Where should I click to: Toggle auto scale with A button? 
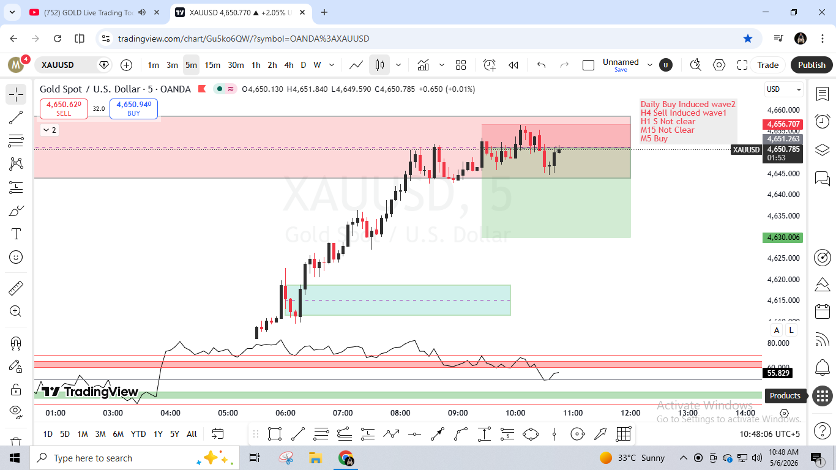[777, 330]
